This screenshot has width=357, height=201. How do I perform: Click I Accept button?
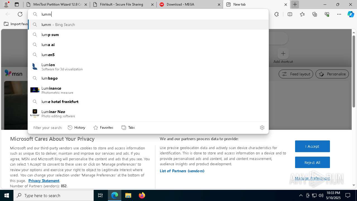pos(312,146)
